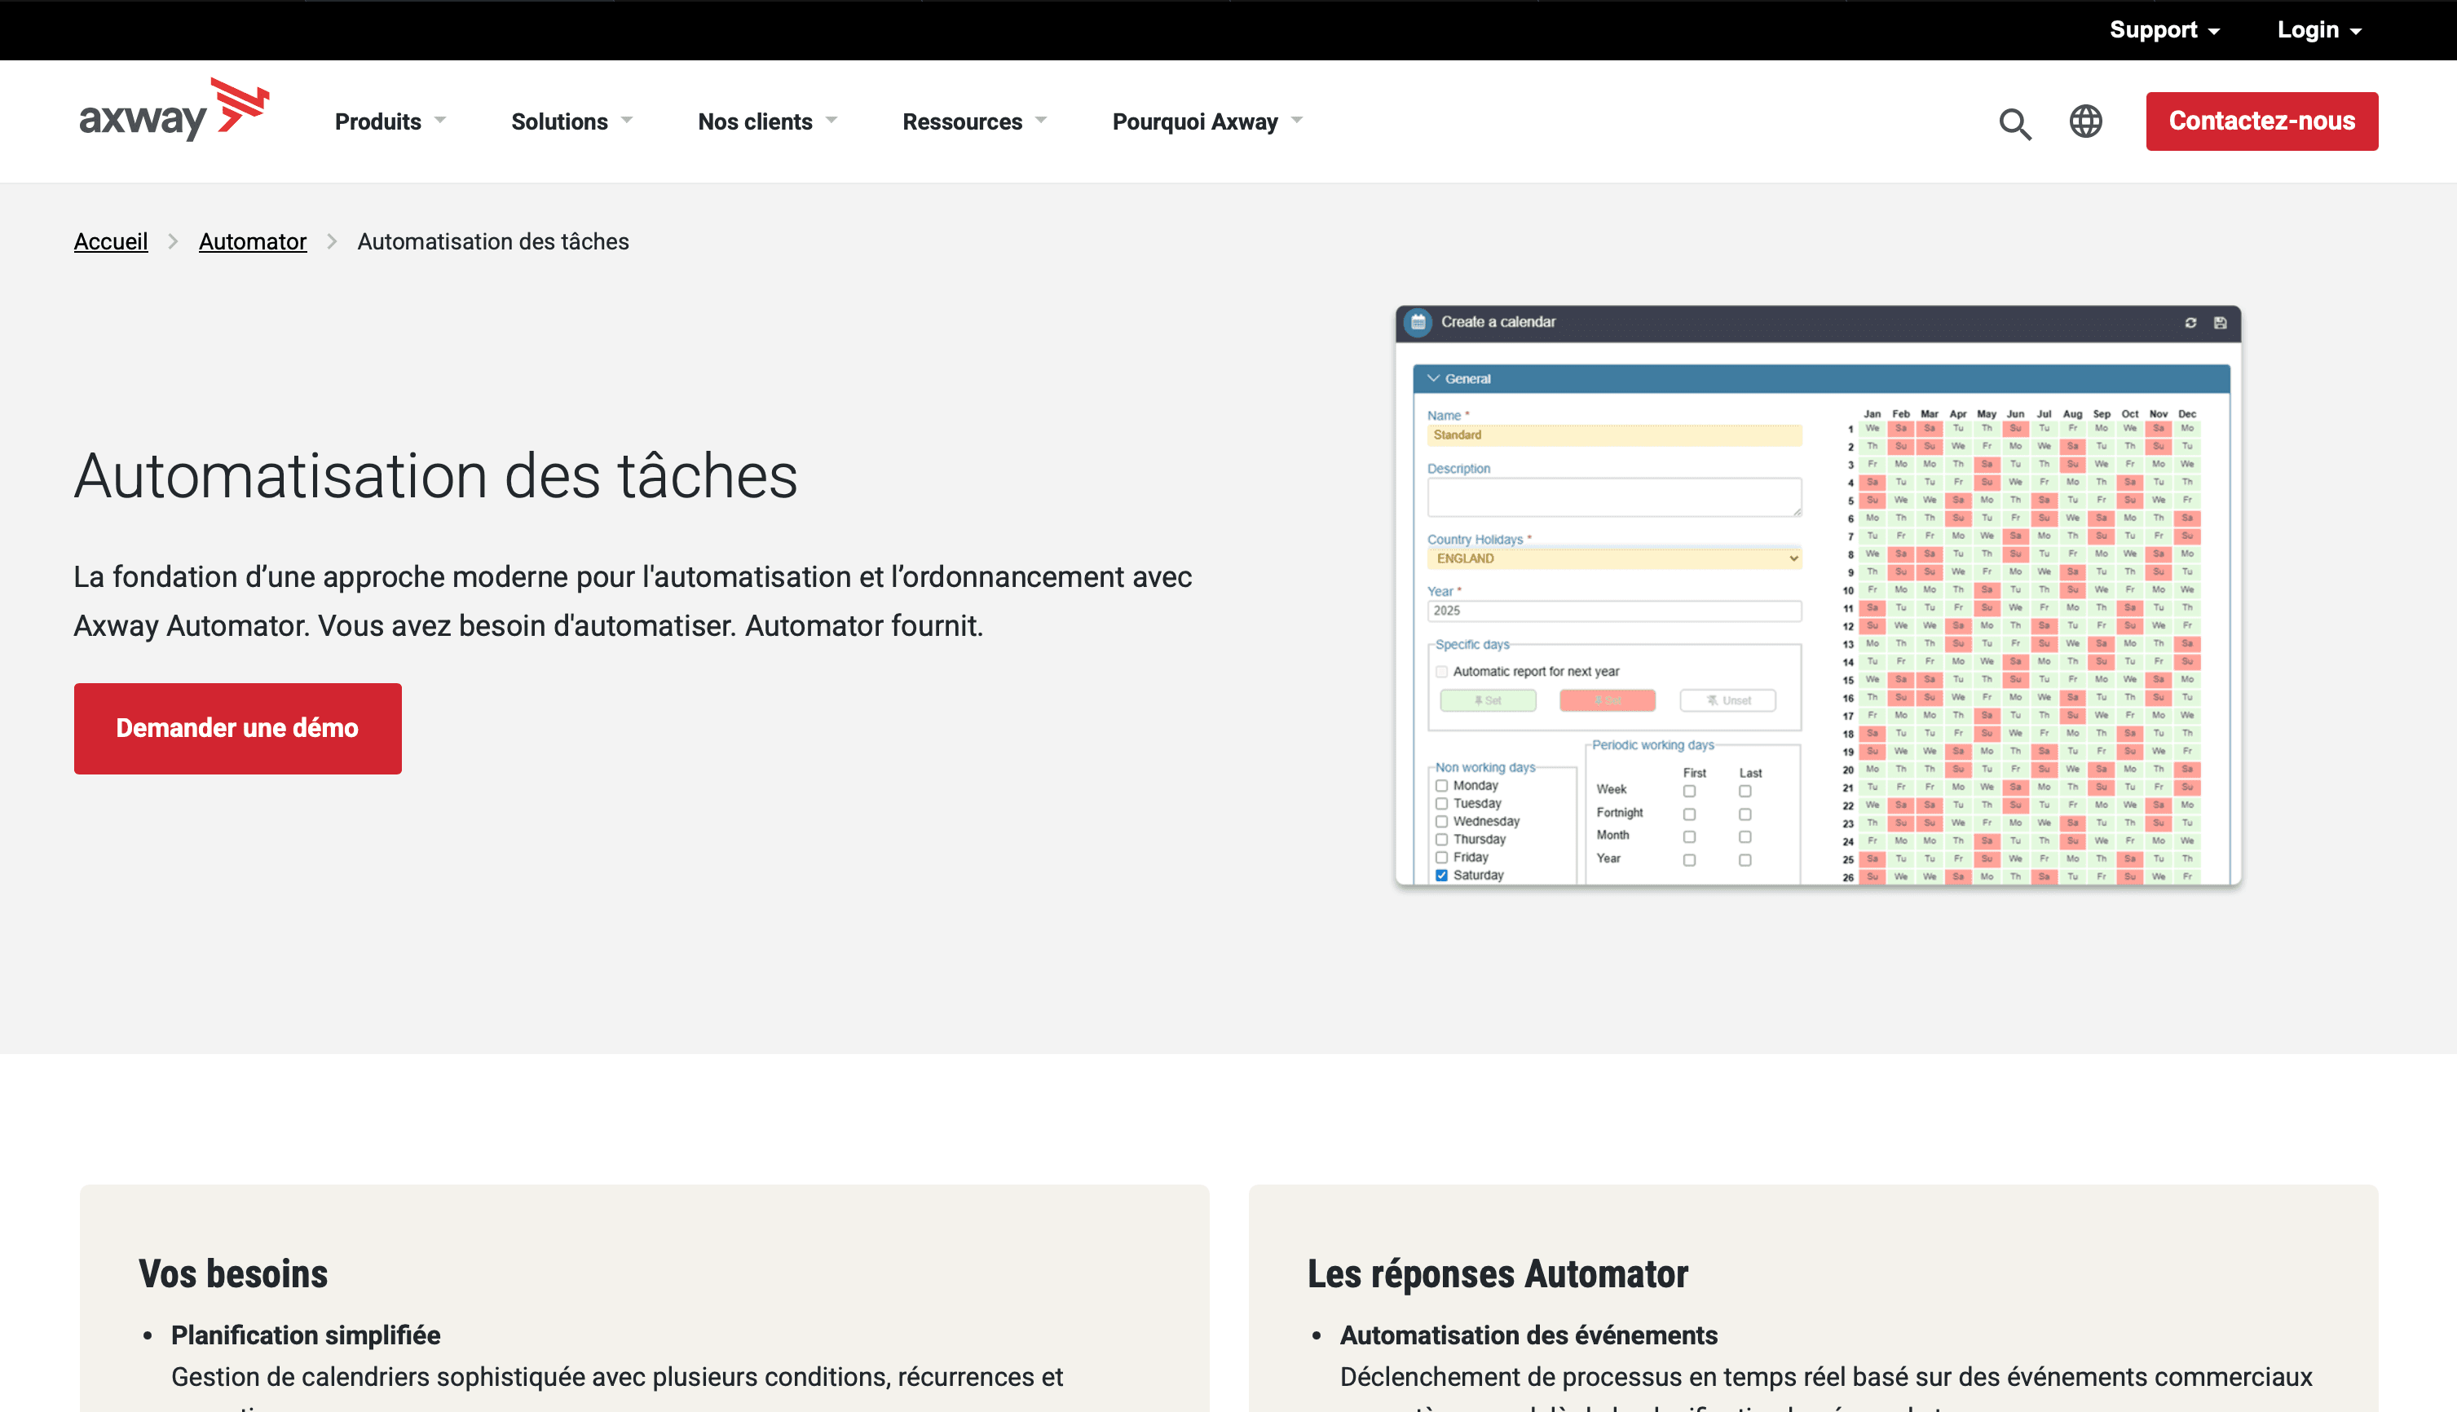The height and width of the screenshot is (1412, 2457).
Task: Collapse the General section of the calendar form
Action: [1434, 379]
